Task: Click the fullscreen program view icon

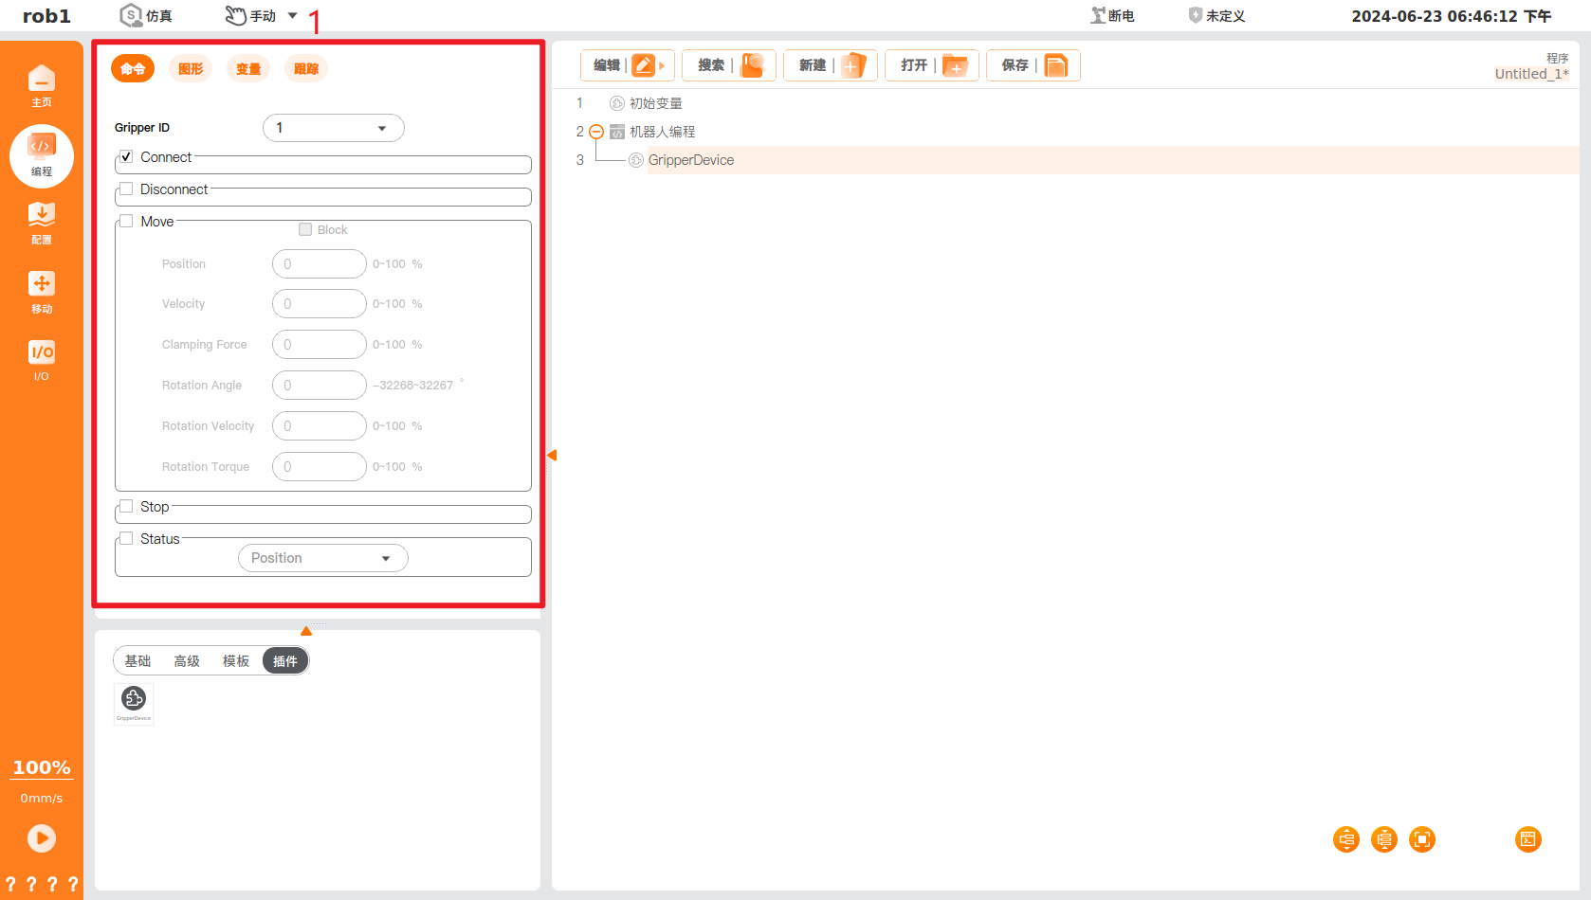Action: 1421,839
